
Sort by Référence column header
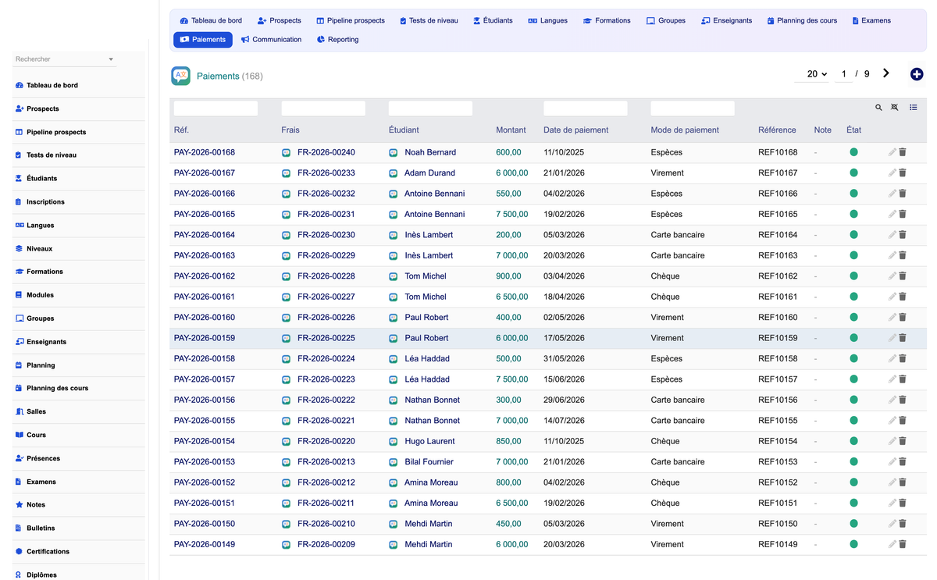click(x=777, y=130)
